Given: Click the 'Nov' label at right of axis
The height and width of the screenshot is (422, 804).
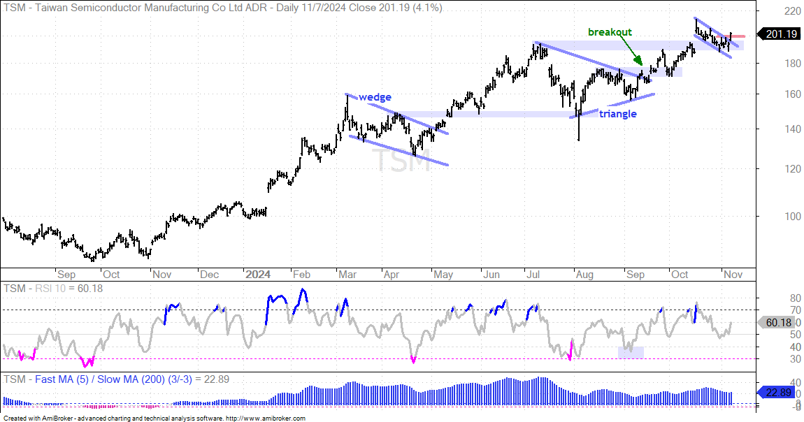Looking at the screenshot, I should (732, 275).
